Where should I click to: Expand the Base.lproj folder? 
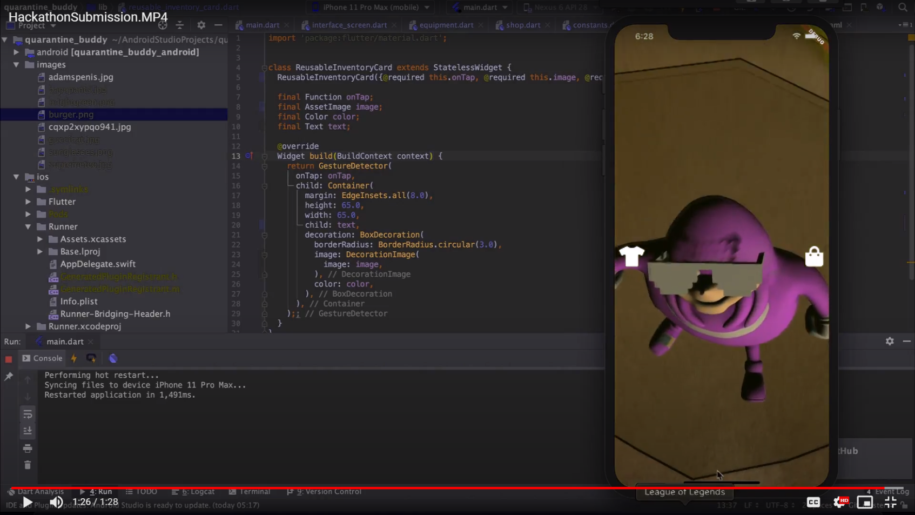(x=40, y=251)
